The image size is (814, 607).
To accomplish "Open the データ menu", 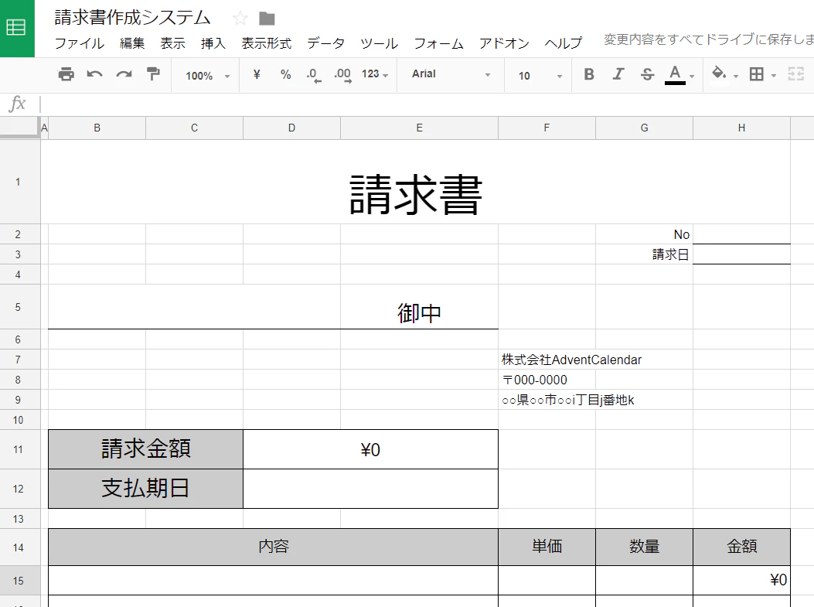I will click(x=325, y=43).
